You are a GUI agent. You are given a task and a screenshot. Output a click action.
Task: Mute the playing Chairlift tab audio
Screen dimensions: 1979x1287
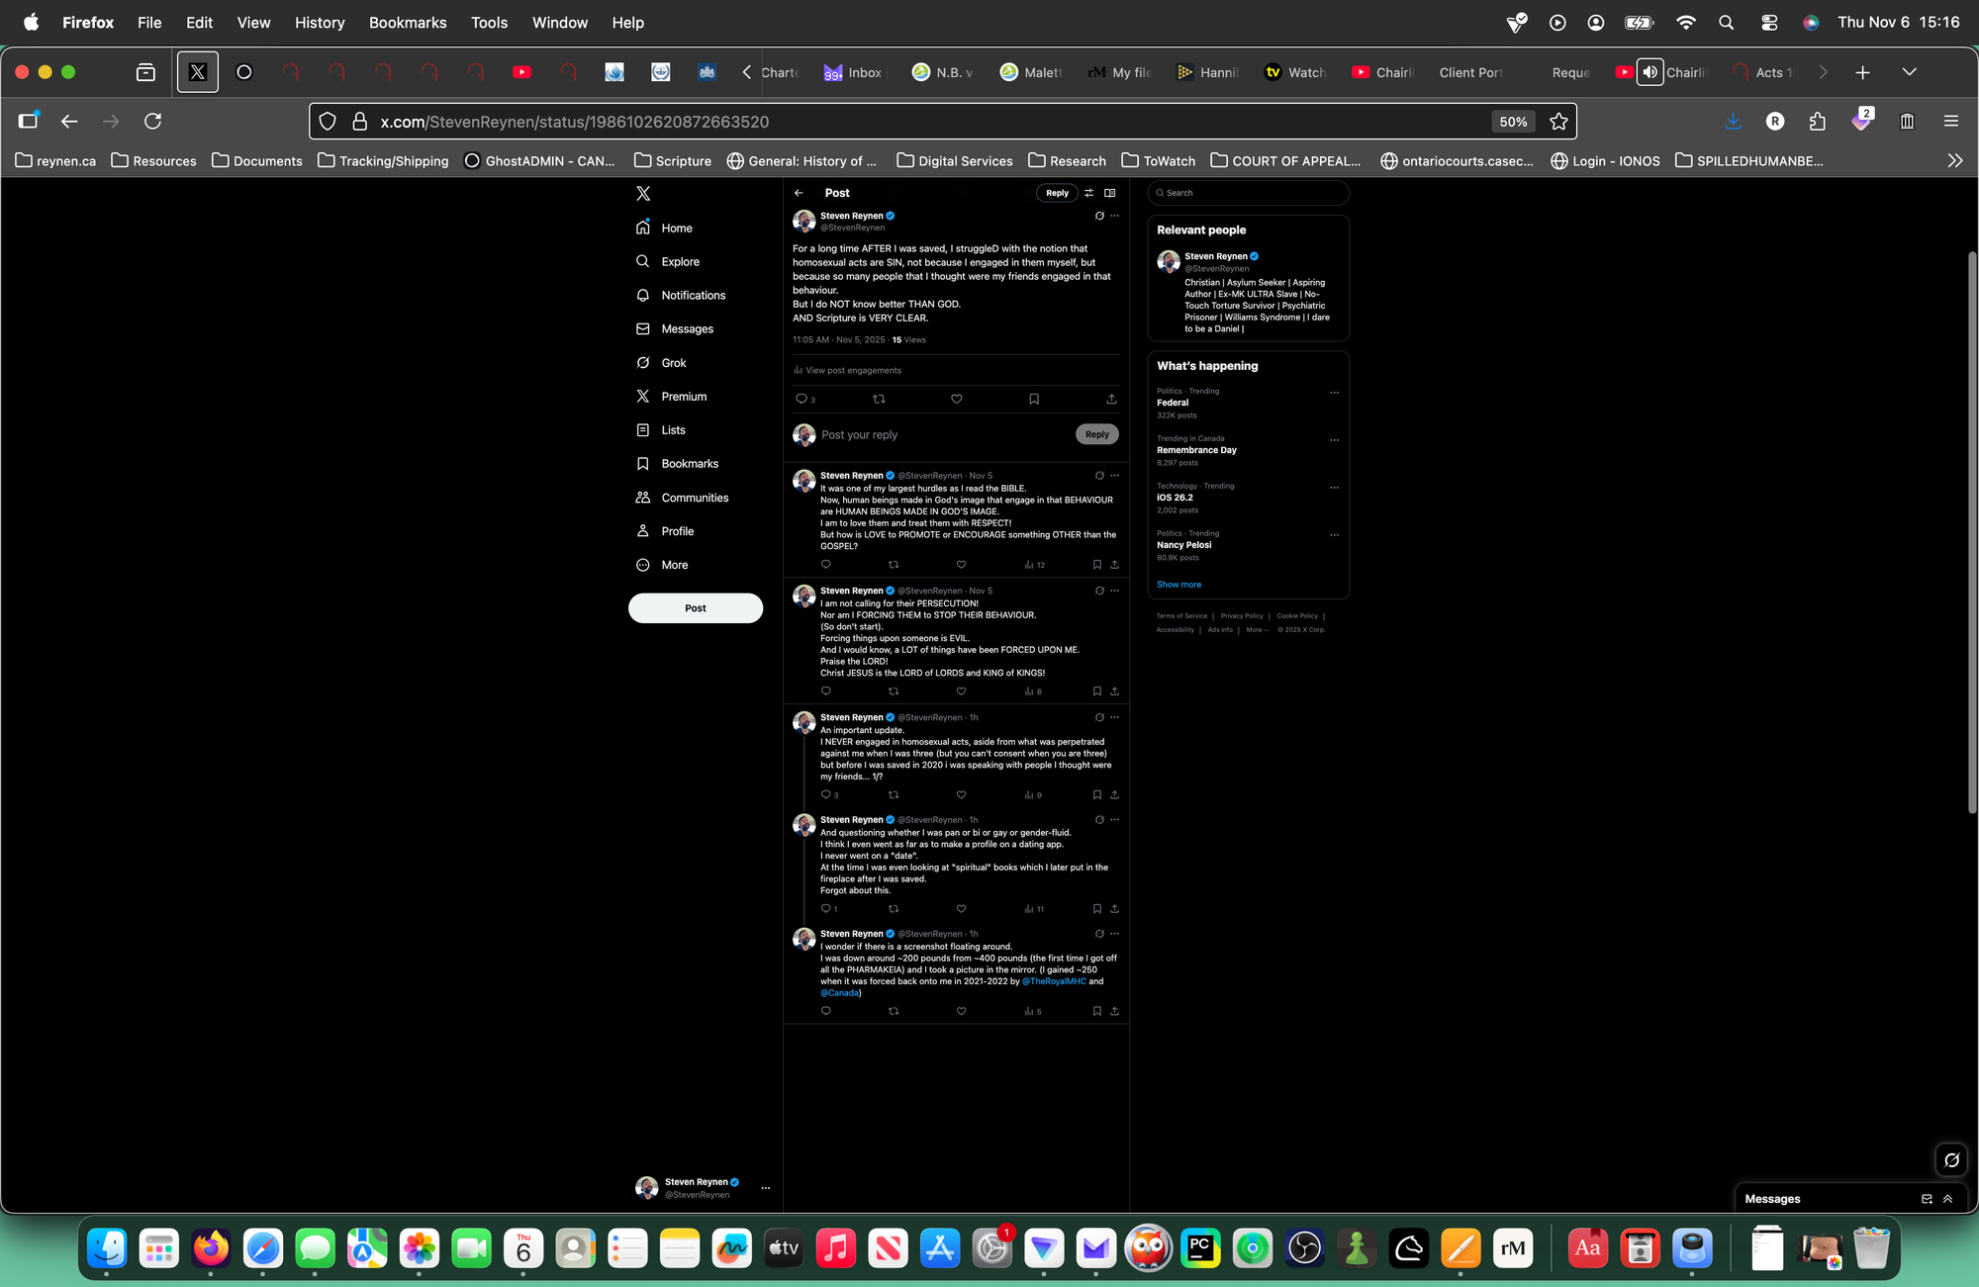[1649, 72]
